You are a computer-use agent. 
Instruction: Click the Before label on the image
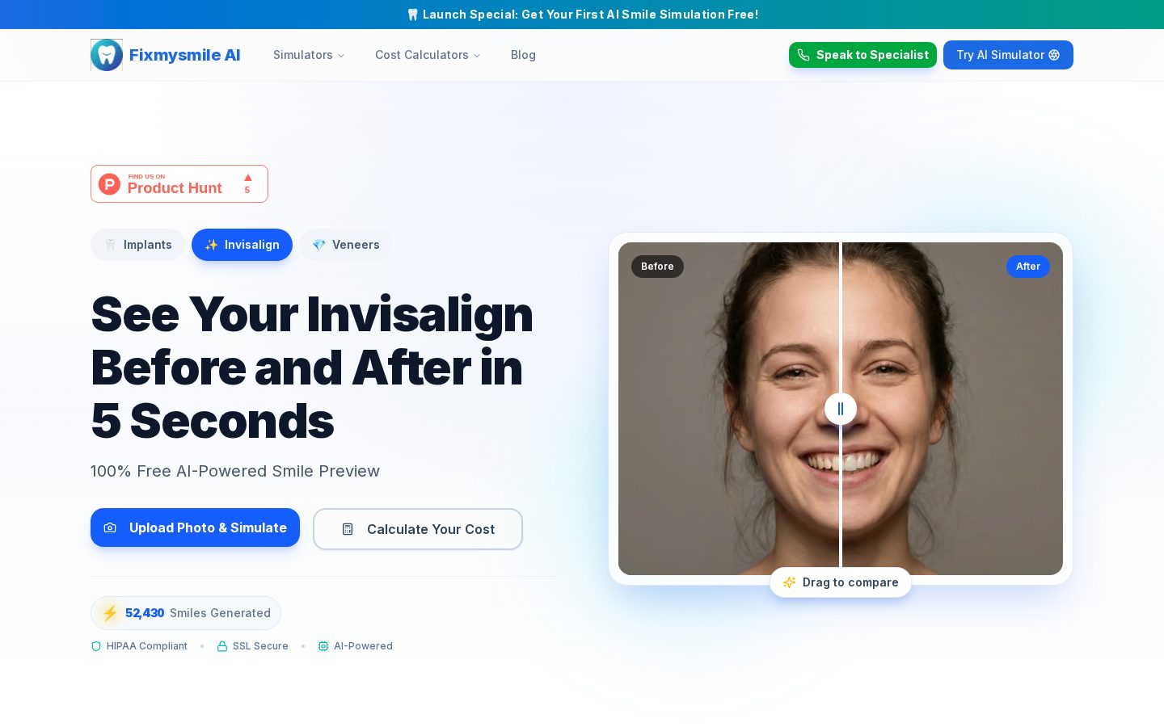pos(657,267)
